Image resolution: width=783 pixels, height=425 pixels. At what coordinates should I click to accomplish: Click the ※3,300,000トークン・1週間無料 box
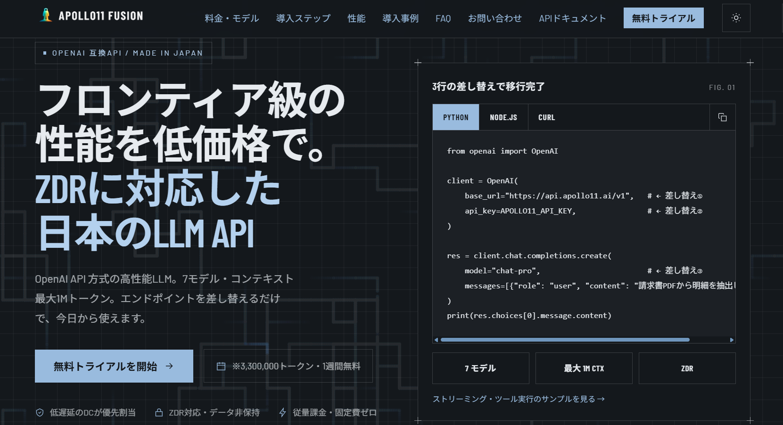[x=288, y=366]
